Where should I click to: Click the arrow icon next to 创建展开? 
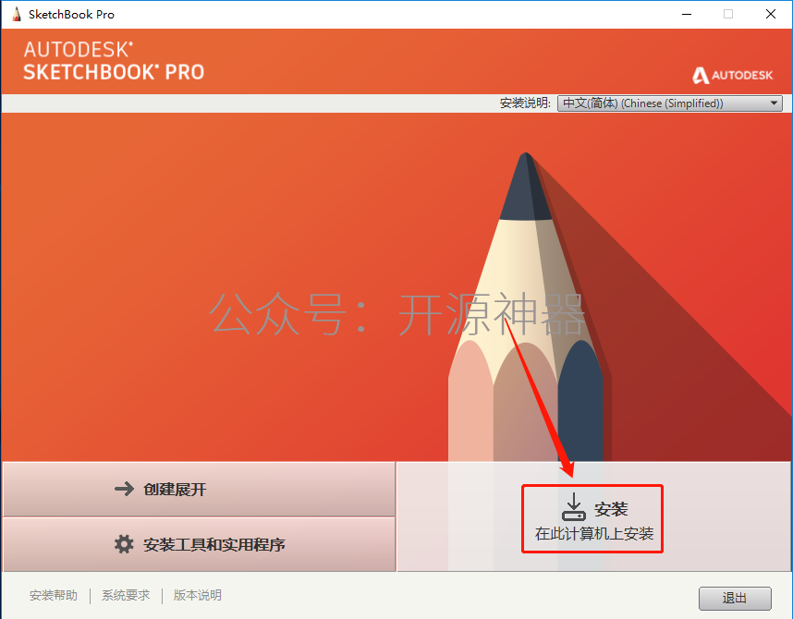[x=124, y=489]
